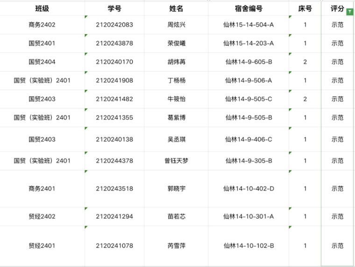Select the cell containing 周炫兴
Image resolution: width=355 pixels, height=267 pixels.
176,25
